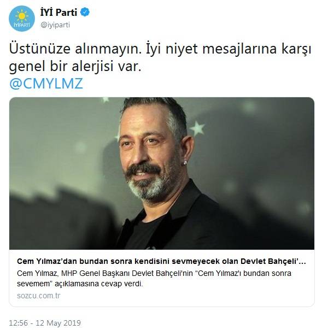Open the link card photo
The image size is (328, 330).
(162, 173)
